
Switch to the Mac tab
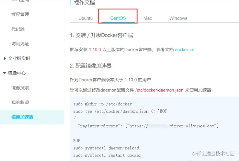(x=147, y=18)
